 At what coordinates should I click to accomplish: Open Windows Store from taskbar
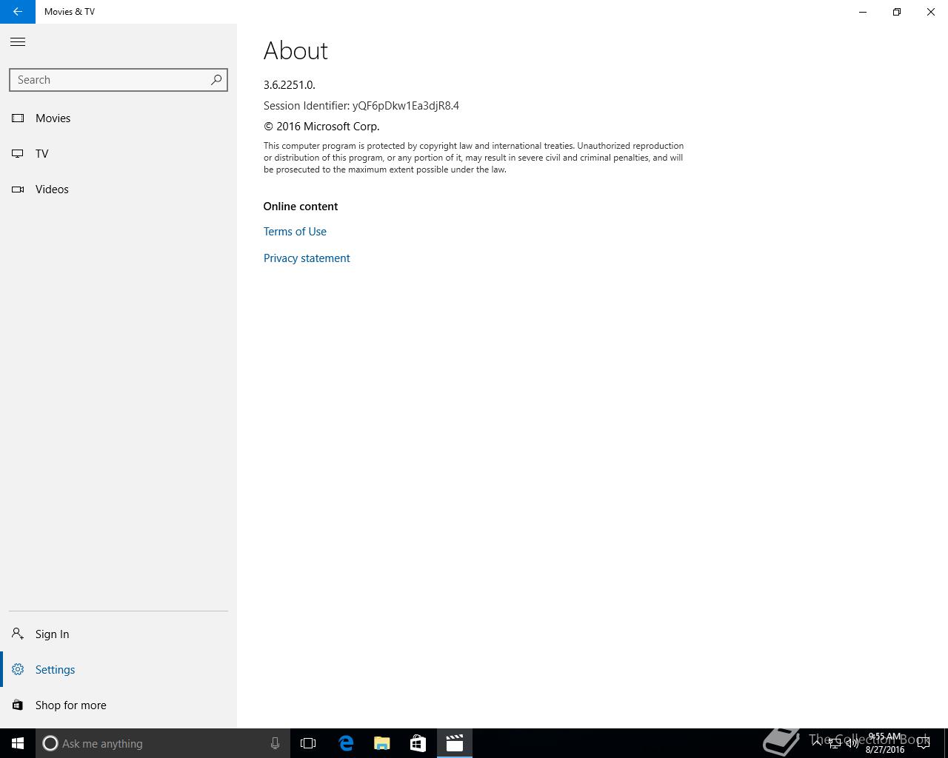[x=418, y=743]
